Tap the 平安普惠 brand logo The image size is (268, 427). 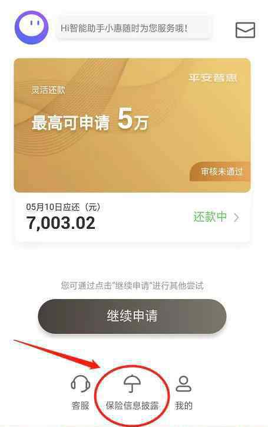coord(213,78)
